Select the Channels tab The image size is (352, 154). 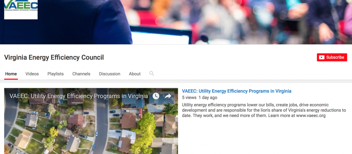click(81, 74)
